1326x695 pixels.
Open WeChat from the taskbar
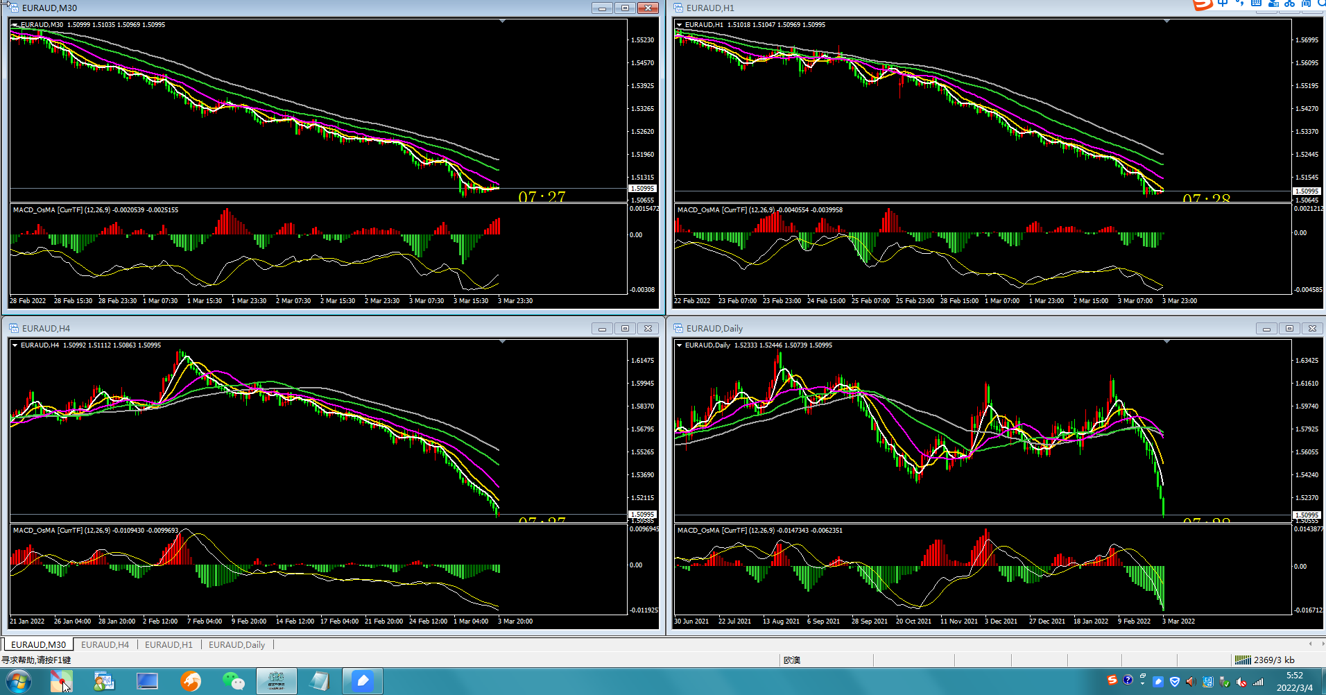234,681
